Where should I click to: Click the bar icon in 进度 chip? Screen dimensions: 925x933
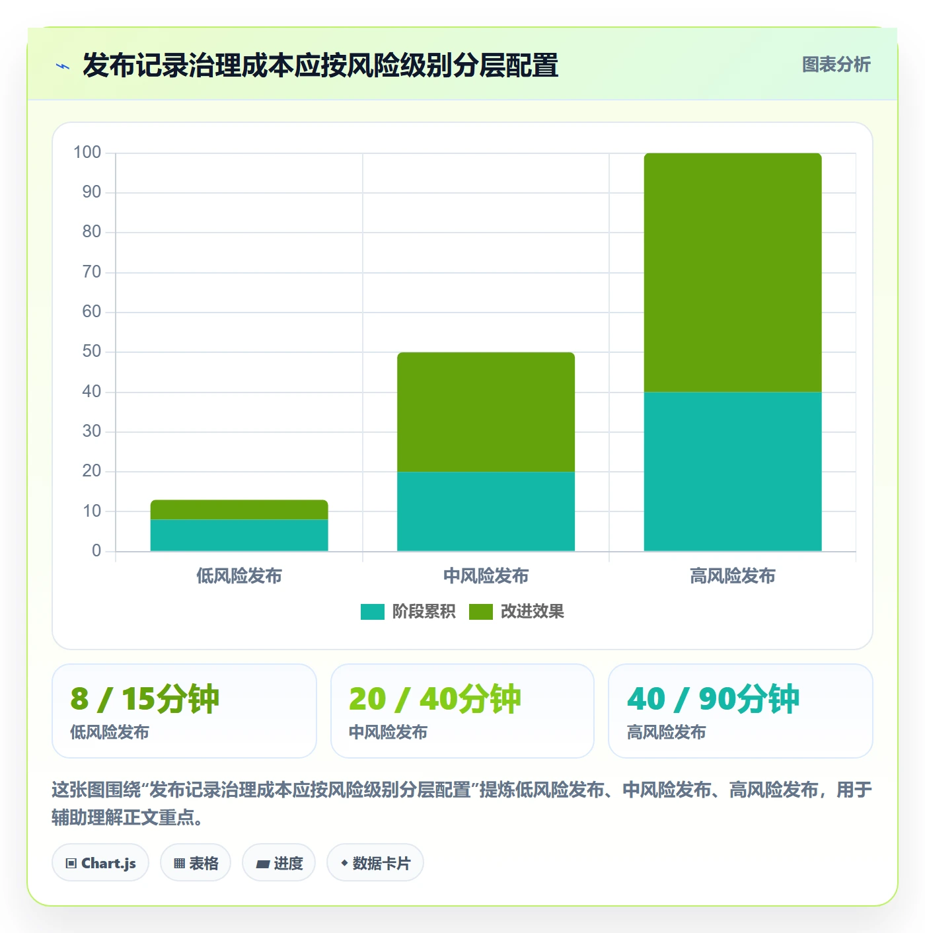[x=262, y=864]
